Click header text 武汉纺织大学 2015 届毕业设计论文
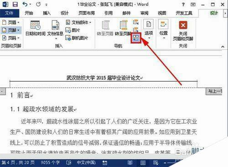 coord(104,78)
